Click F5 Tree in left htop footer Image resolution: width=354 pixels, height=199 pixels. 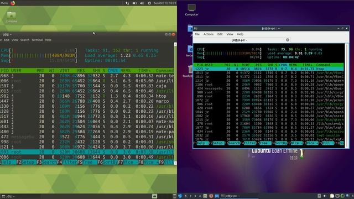point(87,162)
